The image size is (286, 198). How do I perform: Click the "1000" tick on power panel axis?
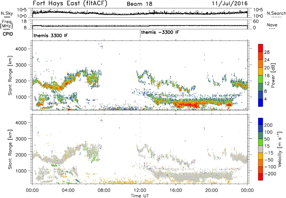(x=21, y=97)
